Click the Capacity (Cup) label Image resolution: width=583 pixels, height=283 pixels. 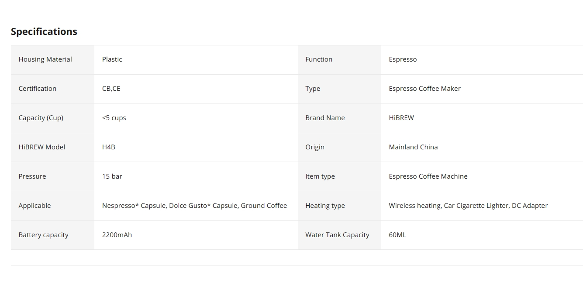pos(41,118)
